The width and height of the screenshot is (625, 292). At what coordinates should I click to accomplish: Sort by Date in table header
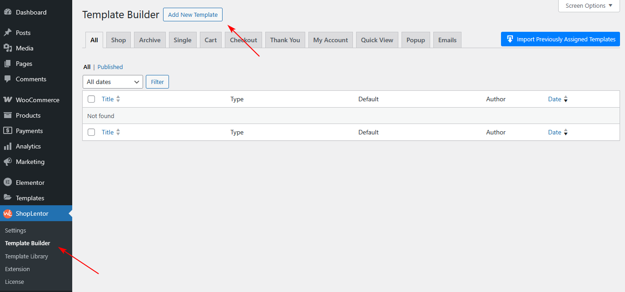click(x=555, y=99)
